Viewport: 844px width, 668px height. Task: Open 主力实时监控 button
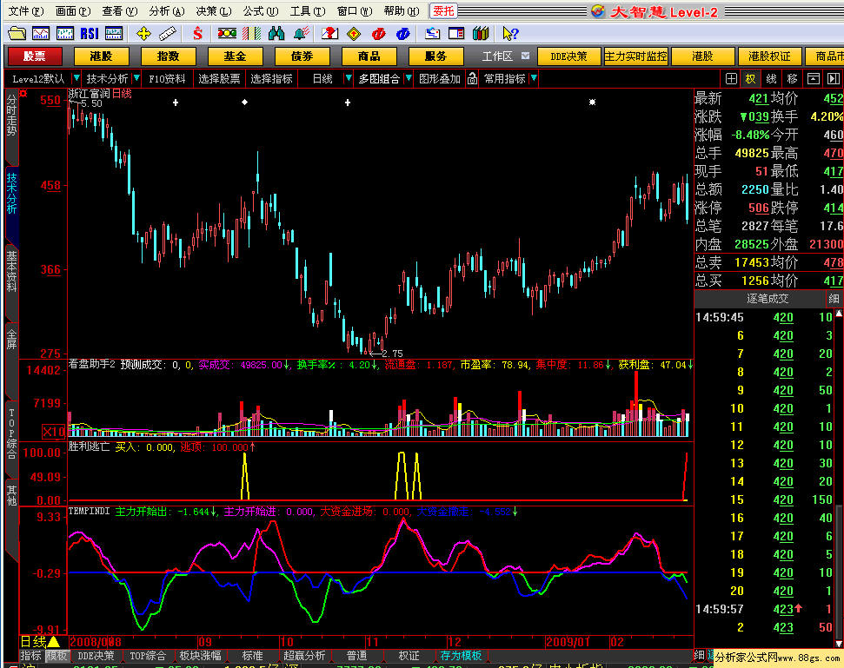tap(635, 56)
